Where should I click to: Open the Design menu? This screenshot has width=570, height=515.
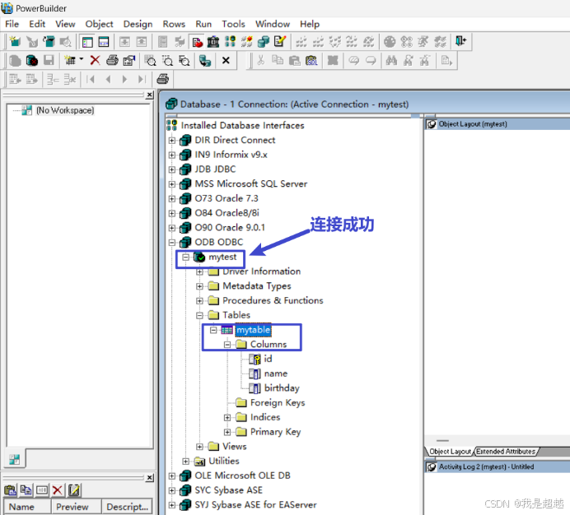pos(138,24)
